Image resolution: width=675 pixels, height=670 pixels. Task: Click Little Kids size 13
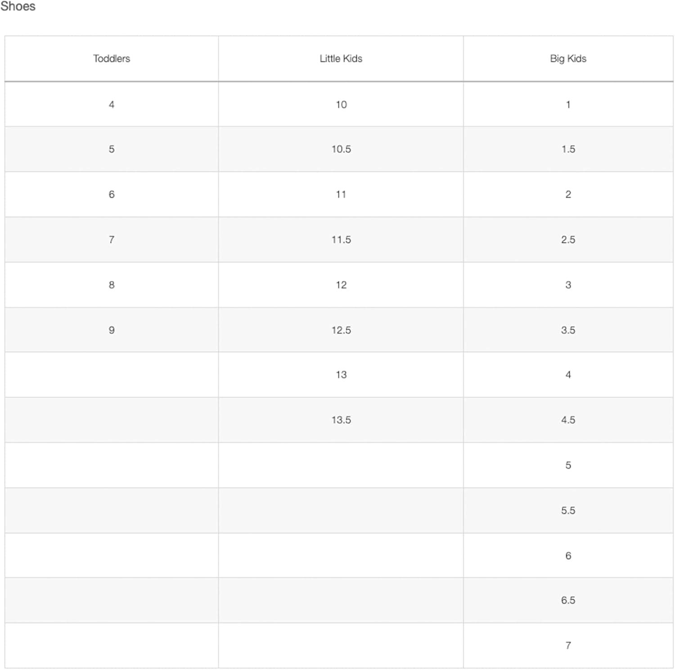pyautogui.click(x=341, y=375)
